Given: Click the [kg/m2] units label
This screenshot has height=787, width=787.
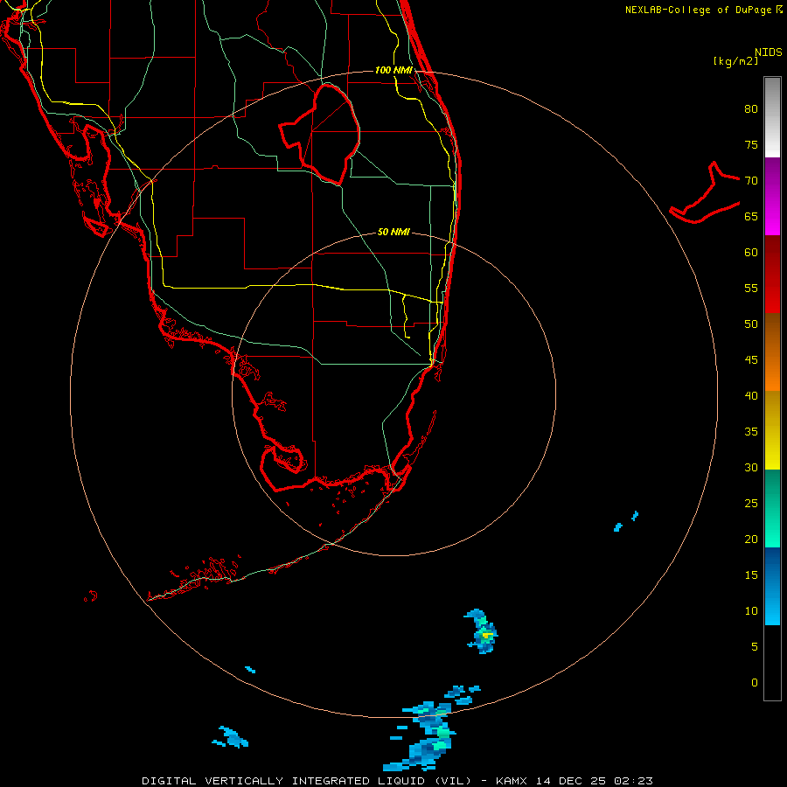Looking at the screenshot, I should point(735,61).
